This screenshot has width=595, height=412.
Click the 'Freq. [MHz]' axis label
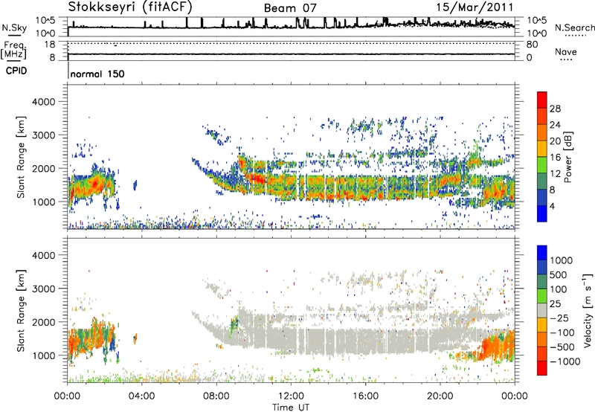13,51
